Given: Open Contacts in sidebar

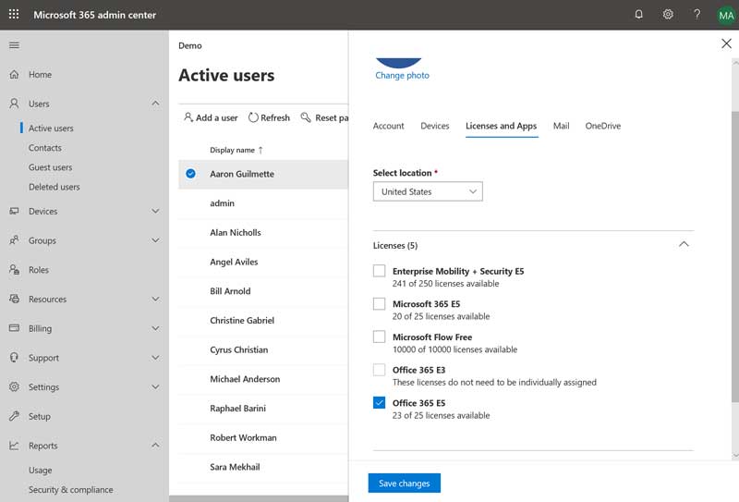Looking at the screenshot, I should 44,148.
